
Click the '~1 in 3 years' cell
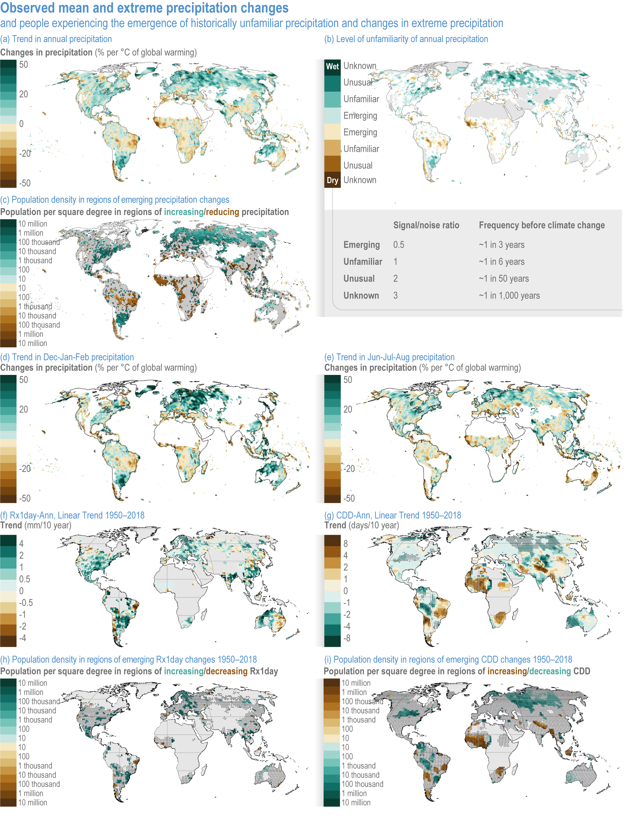point(502,245)
